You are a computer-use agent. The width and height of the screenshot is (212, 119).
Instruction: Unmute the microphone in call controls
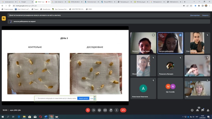(88, 110)
